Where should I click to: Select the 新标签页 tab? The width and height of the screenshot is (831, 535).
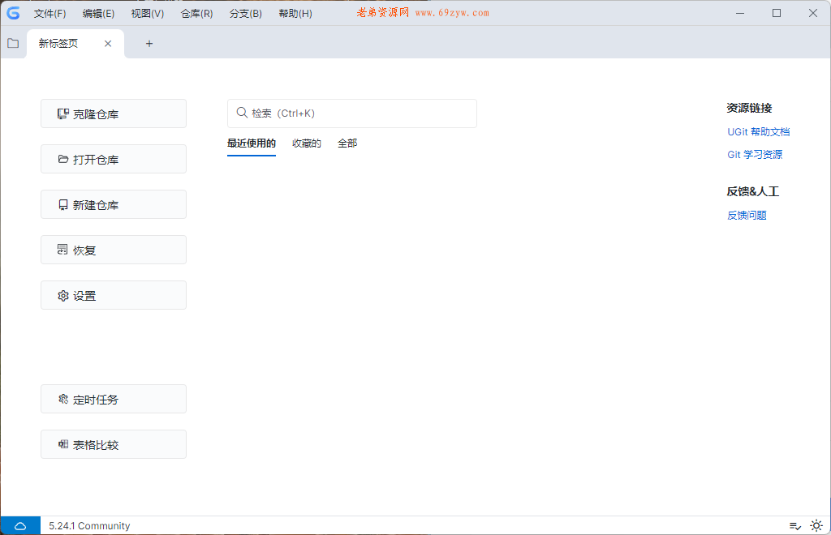pos(75,44)
